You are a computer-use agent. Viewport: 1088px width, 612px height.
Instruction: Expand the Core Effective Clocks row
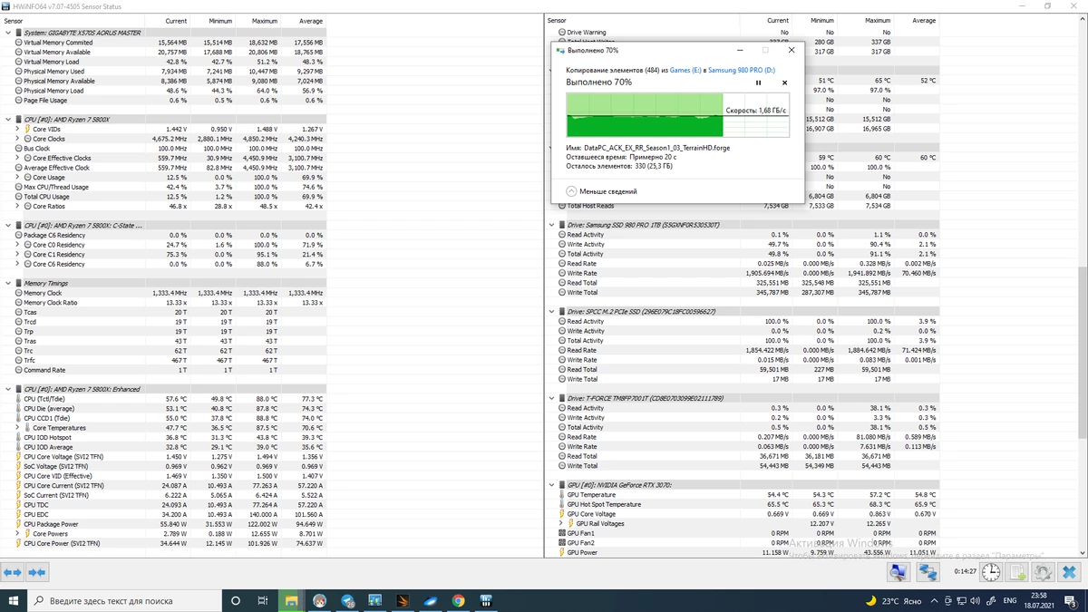[17, 158]
